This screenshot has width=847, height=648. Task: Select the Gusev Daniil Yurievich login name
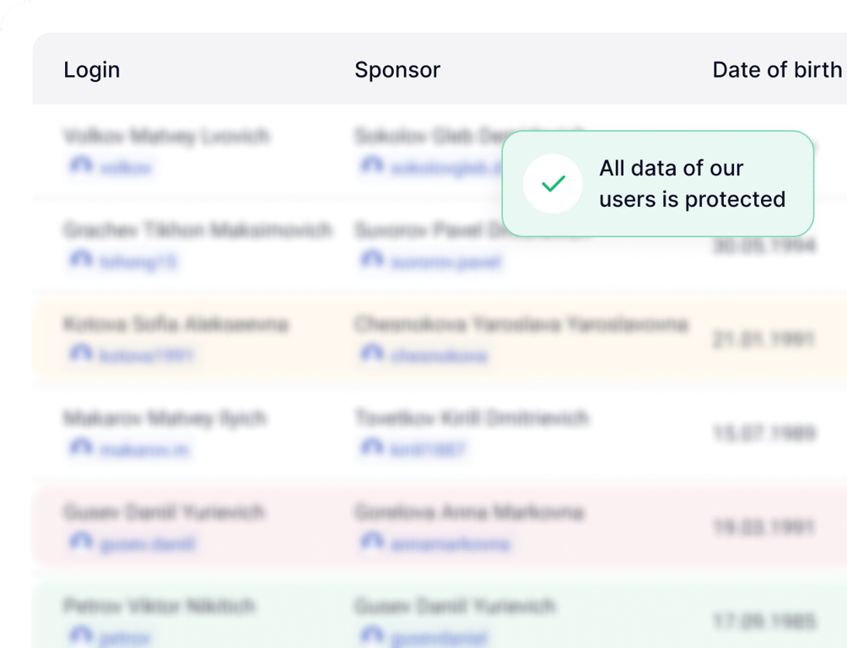(x=164, y=512)
